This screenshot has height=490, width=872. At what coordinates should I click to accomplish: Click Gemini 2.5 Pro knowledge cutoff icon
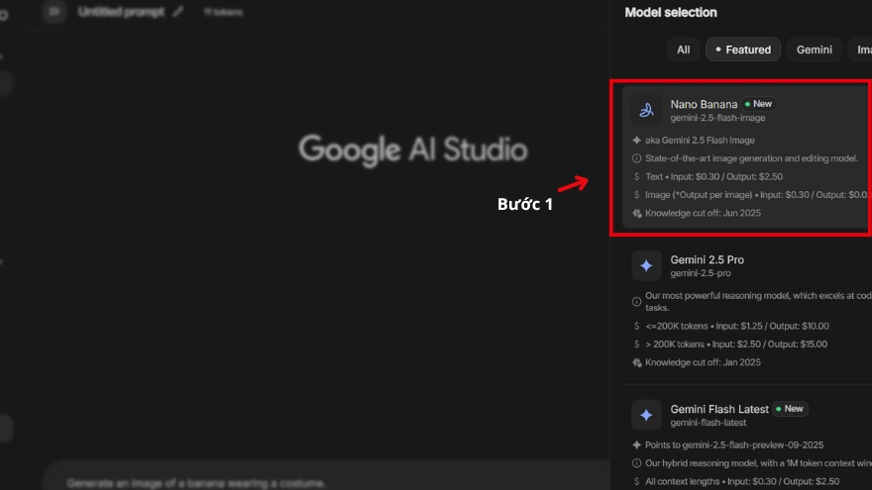tap(636, 362)
